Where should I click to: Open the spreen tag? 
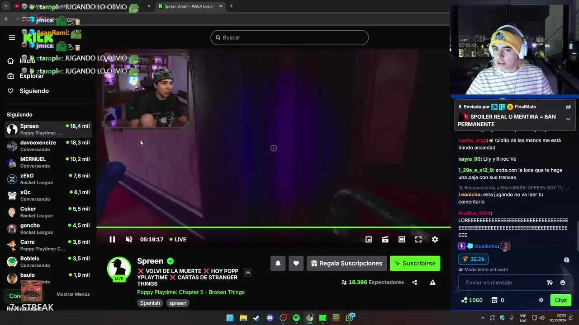tap(178, 303)
